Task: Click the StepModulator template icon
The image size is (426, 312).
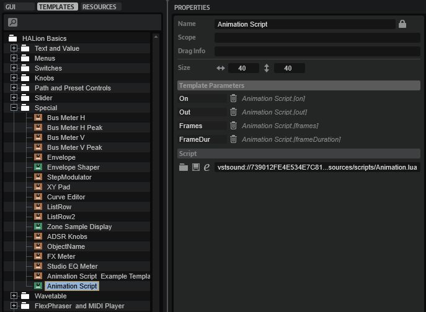Action: [38, 177]
